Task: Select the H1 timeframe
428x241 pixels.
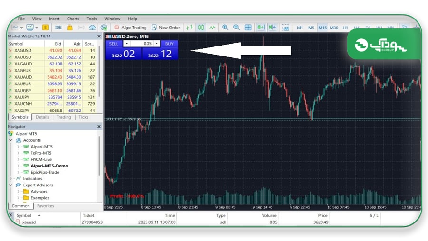Action: [345, 28]
